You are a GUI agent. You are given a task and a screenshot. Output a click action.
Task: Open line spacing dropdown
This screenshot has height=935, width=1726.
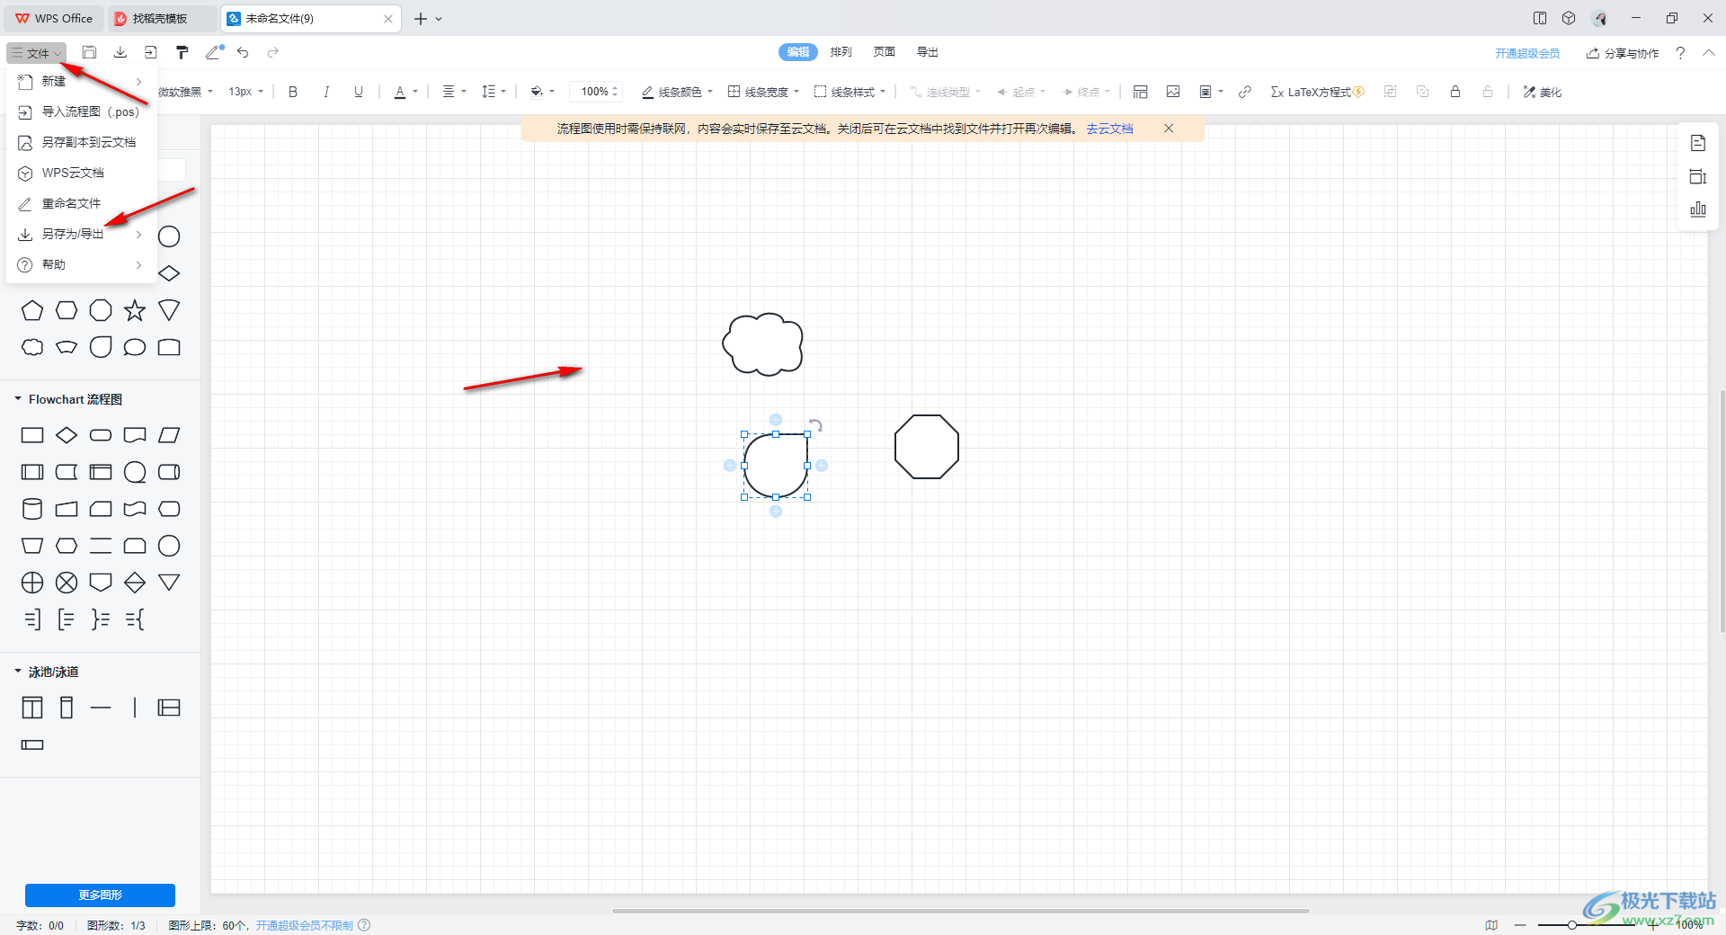pos(494,92)
